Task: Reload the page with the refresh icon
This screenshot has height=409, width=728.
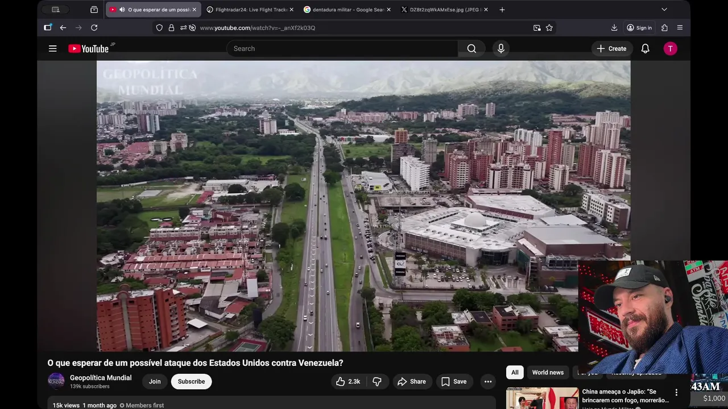Action: [x=94, y=28]
